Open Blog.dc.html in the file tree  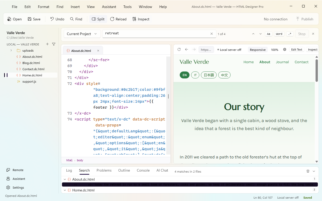31,63
